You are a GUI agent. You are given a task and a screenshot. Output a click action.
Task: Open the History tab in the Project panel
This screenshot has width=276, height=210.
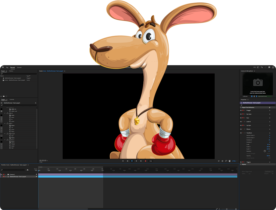coord(11,71)
